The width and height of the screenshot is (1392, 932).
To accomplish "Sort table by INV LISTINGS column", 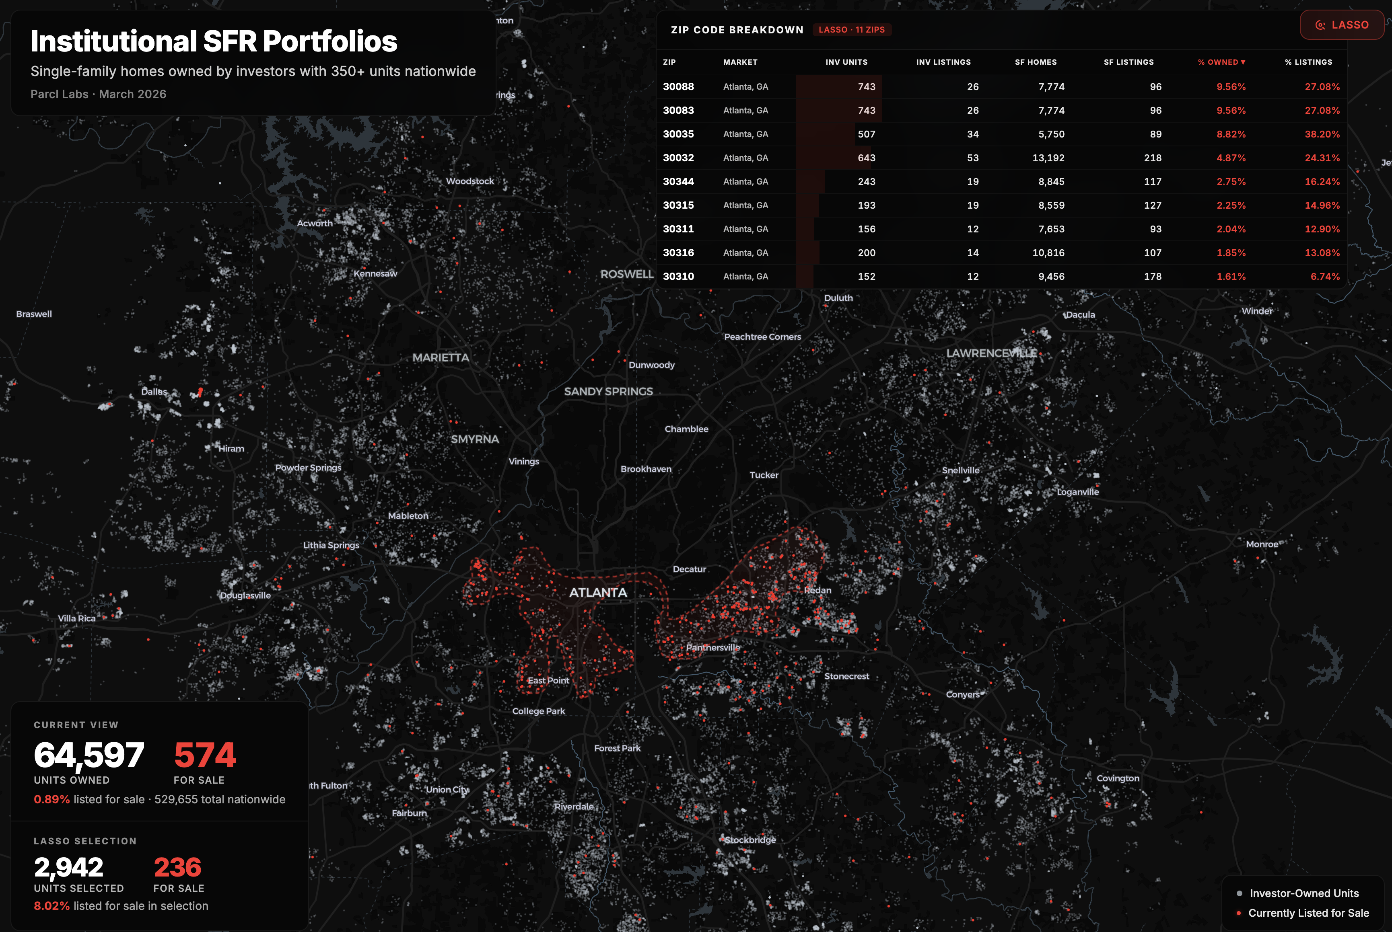I will pos(943,62).
